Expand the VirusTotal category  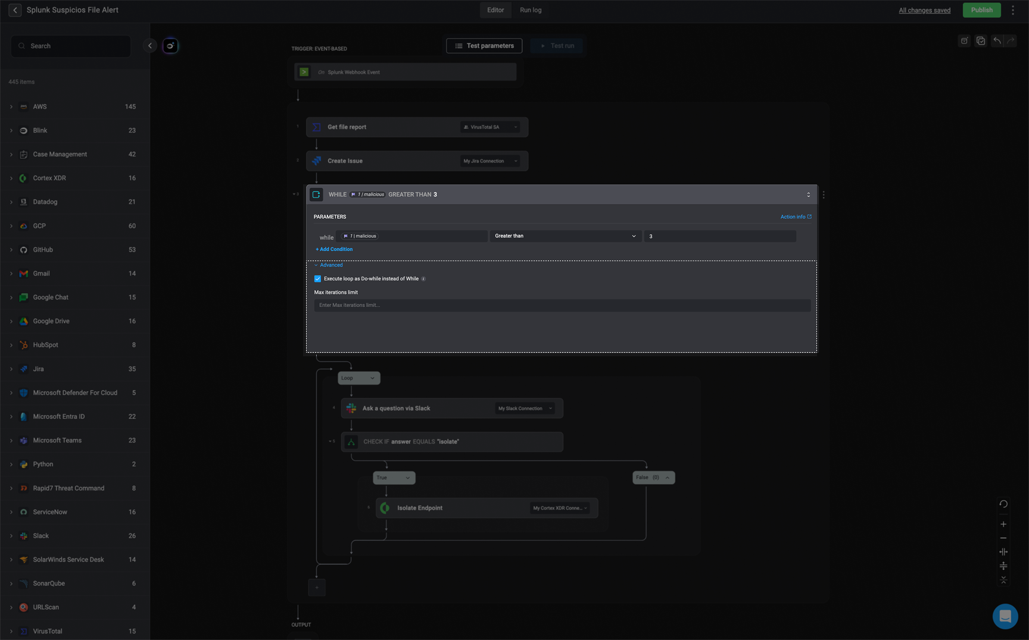point(11,632)
